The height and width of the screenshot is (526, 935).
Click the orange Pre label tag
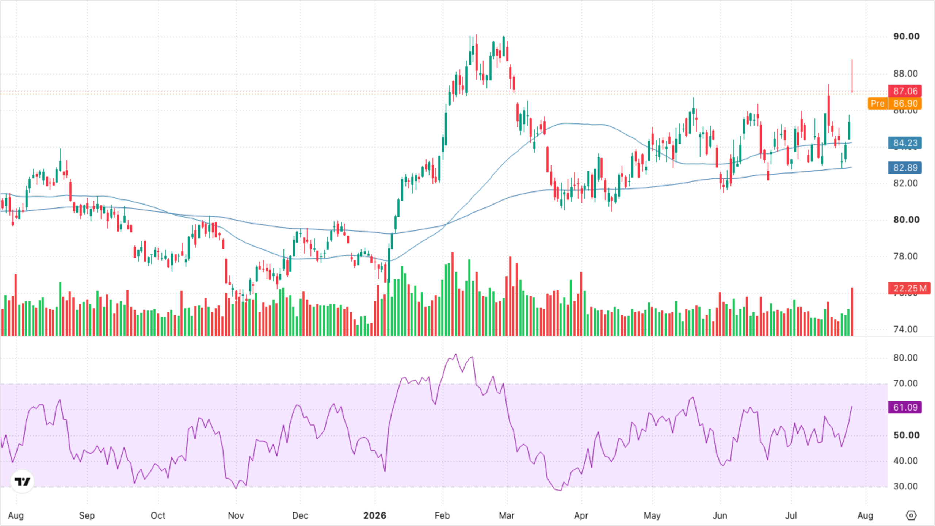(877, 103)
